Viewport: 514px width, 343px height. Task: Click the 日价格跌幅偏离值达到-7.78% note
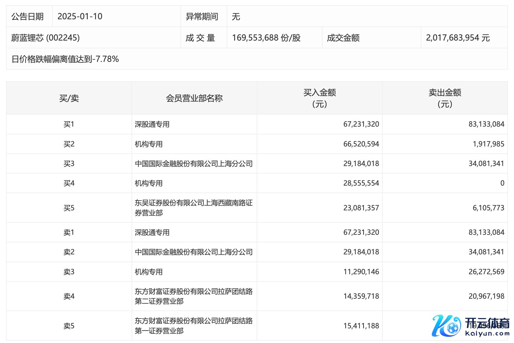click(x=65, y=59)
